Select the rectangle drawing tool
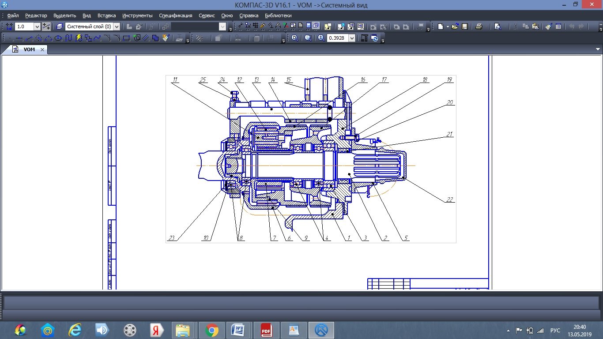The image size is (603, 339). 127,38
